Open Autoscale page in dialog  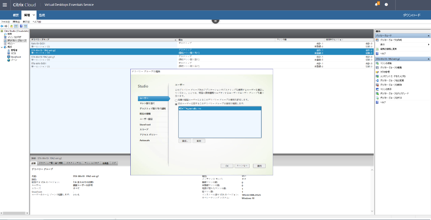click(x=153, y=140)
